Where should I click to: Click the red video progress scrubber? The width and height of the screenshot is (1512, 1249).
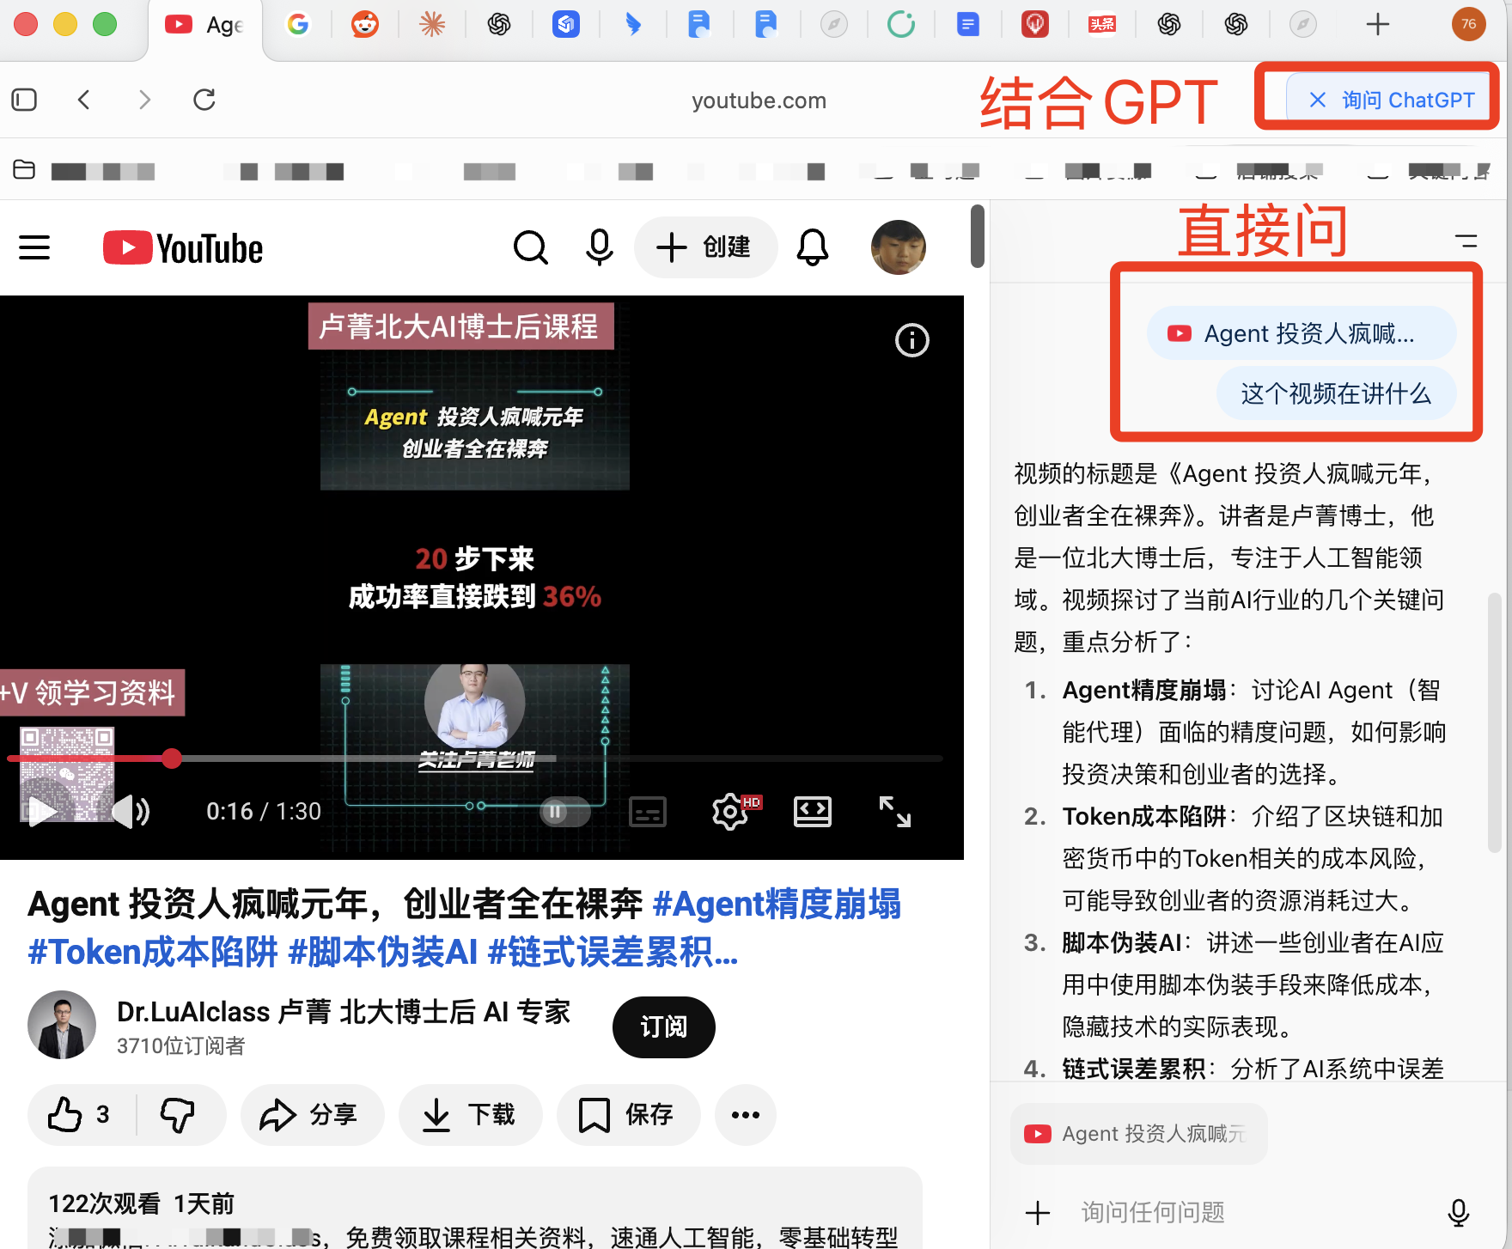172,759
